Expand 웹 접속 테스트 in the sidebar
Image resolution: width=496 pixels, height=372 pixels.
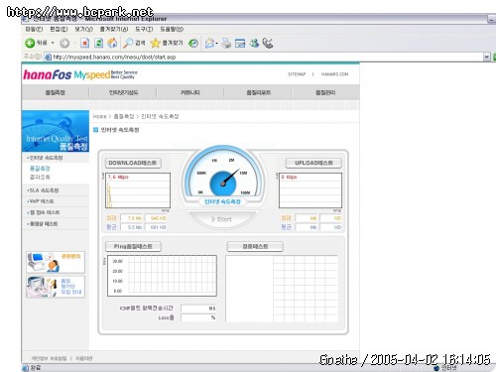click(x=44, y=212)
